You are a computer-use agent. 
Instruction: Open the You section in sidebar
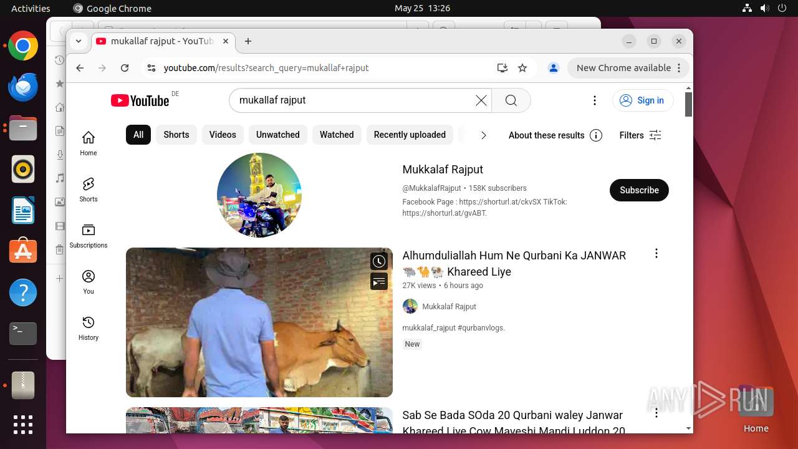click(89, 282)
